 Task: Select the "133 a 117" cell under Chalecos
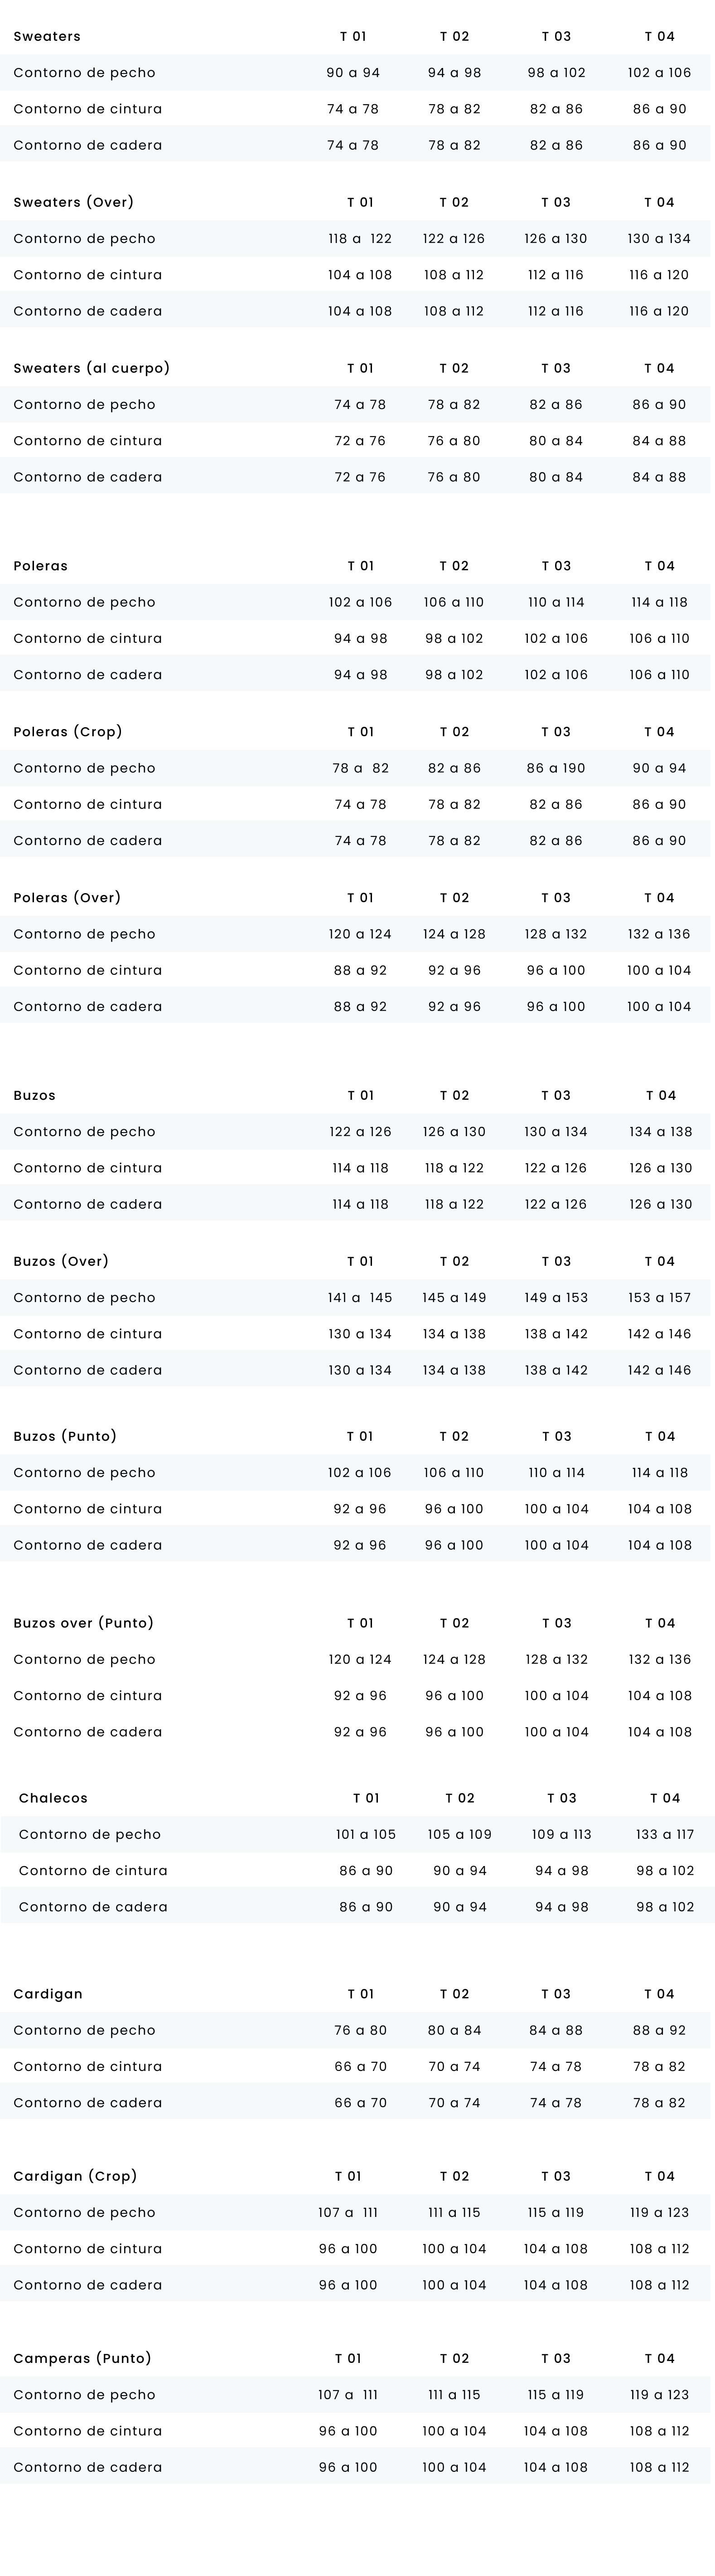[x=664, y=1834]
